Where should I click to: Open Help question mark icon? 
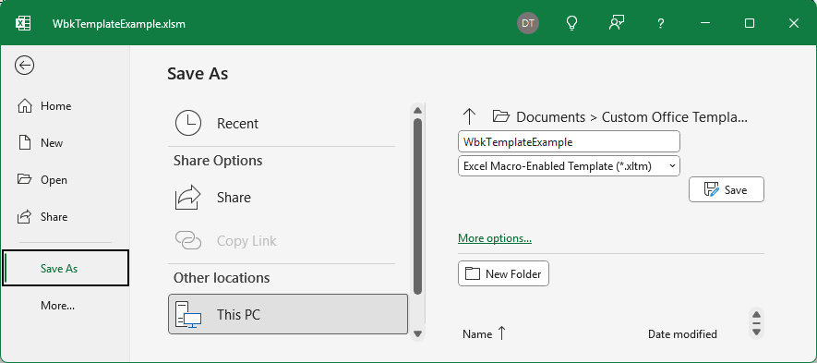pyautogui.click(x=661, y=23)
